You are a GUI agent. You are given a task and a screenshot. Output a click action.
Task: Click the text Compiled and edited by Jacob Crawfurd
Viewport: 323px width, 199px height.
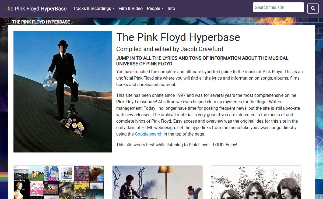[170, 49]
